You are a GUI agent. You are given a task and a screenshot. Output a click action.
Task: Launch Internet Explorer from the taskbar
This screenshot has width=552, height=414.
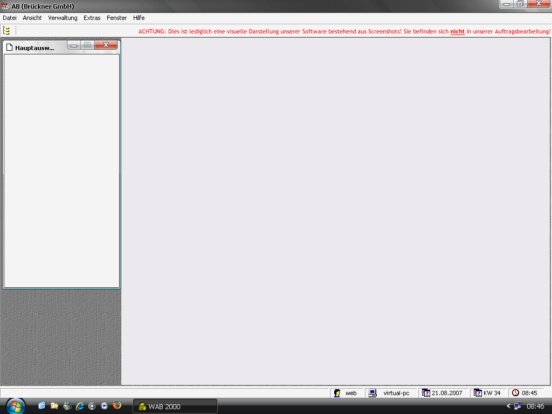[80, 406]
